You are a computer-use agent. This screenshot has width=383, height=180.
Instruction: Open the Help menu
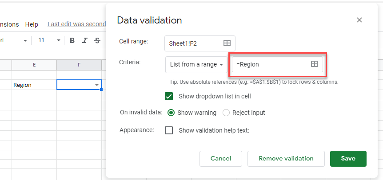tap(32, 24)
